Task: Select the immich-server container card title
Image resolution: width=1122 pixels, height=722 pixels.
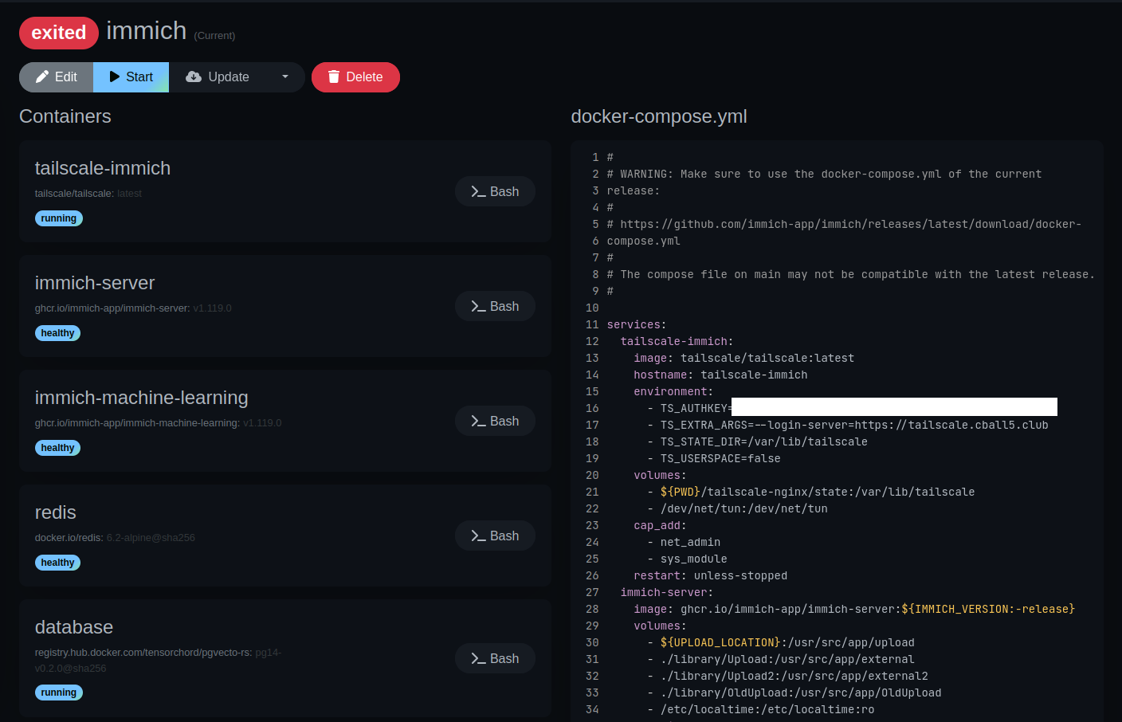Action: pyautogui.click(x=95, y=283)
